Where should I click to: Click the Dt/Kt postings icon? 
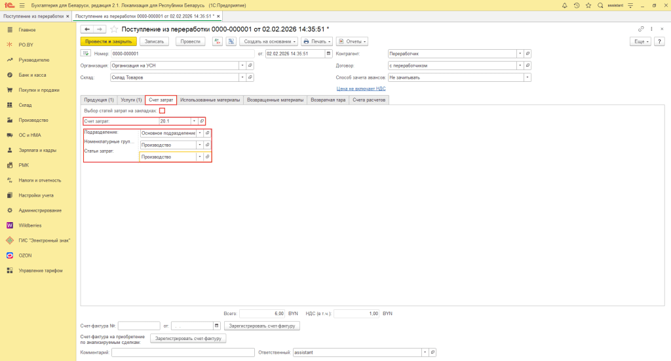pos(218,41)
